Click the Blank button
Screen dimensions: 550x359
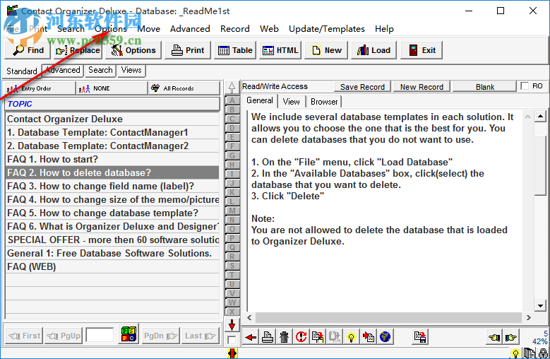tap(485, 87)
